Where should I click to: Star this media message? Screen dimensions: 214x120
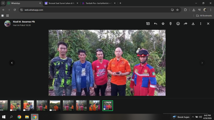163,24
